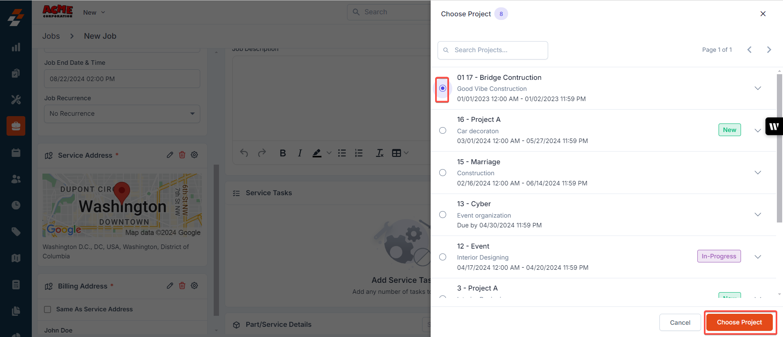
Task: Insert a bulleted list in editor
Action: point(342,153)
